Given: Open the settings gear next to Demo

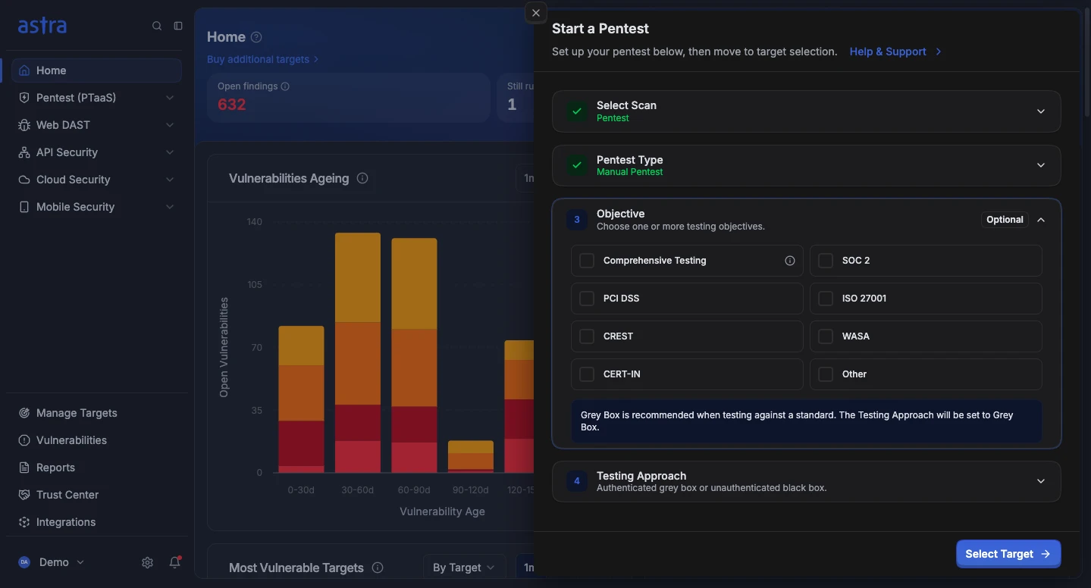Looking at the screenshot, I should tap(147, 562).
